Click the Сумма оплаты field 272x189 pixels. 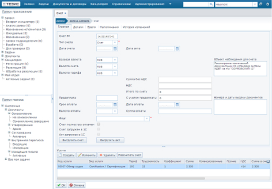pyautogui.click(x=185, y=111)
